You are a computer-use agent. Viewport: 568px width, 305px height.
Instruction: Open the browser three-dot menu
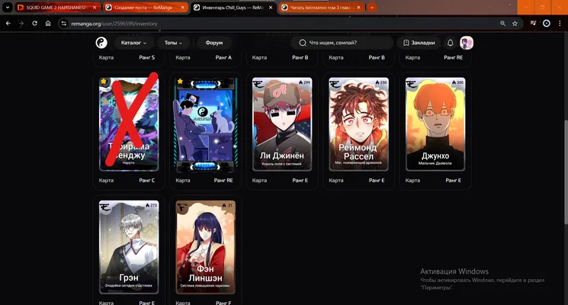[560, 24]
